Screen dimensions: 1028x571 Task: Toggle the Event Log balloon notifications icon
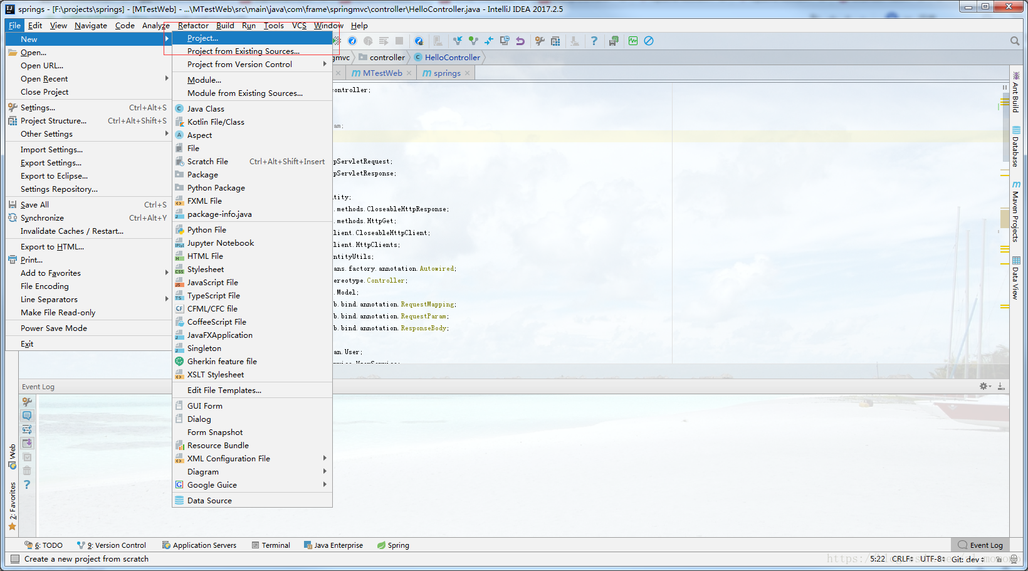pos(27,416)
